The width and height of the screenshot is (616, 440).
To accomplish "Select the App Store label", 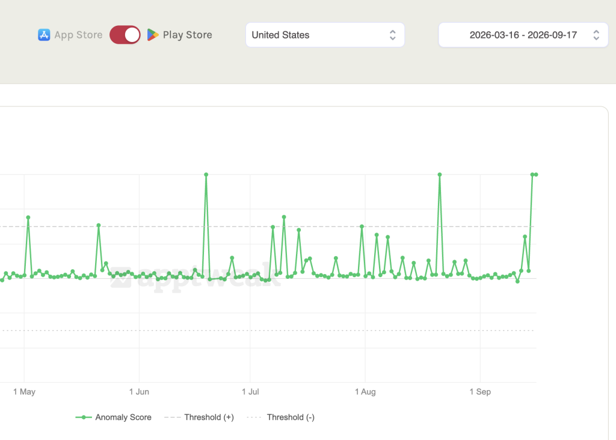I will (78, 35).
